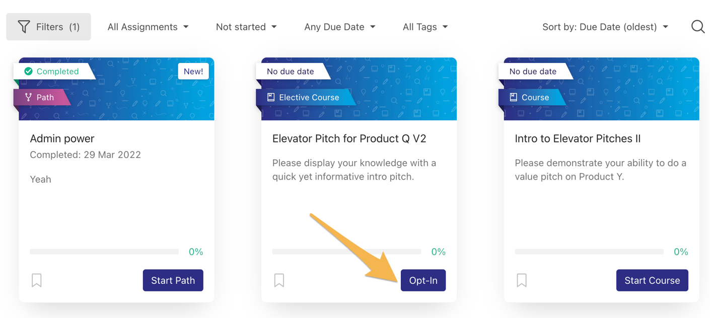Bookmark the Elevator Pitch course
Image resolution: width=710 pixels, height=318 pixels.
(279, 280)
